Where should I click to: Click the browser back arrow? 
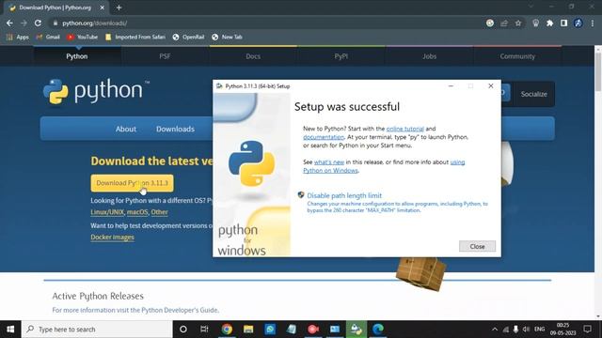(x=9, y=23)
